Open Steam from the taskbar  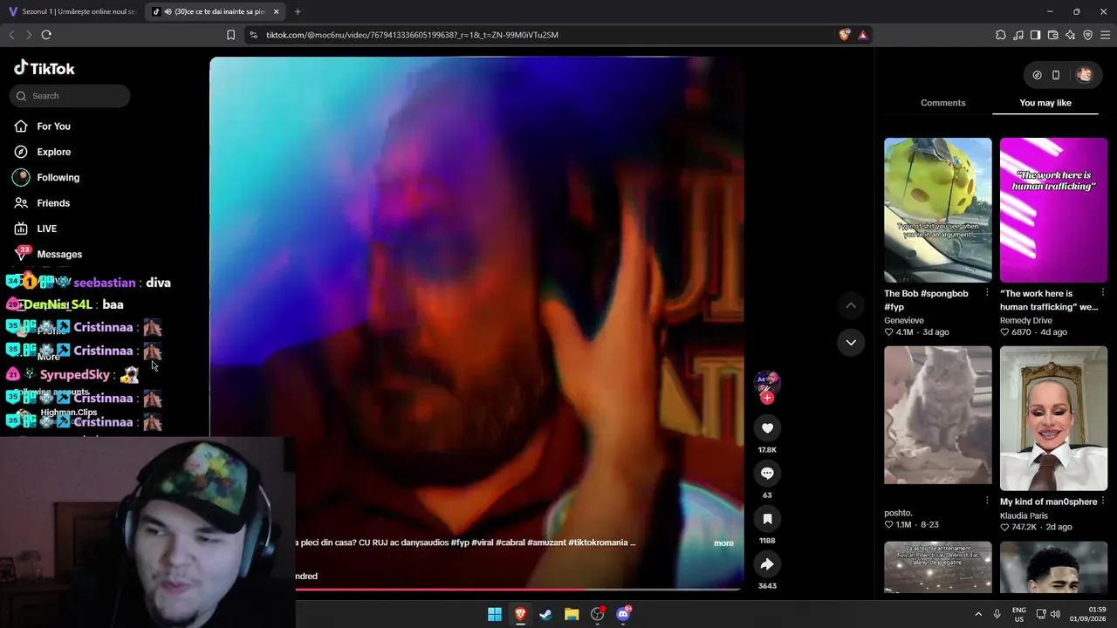pyautogui.click(x=545, y=614)
